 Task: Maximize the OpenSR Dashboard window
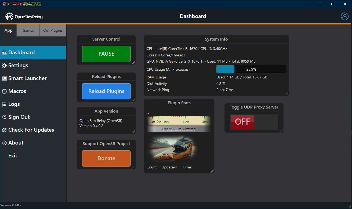pyautogui.click(x=333, y=4)
